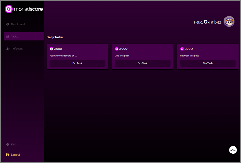This screenshot has width=241, height=163.
Task: Click points coin icon on Follow MonadScore card
Action: coord(51,49)
